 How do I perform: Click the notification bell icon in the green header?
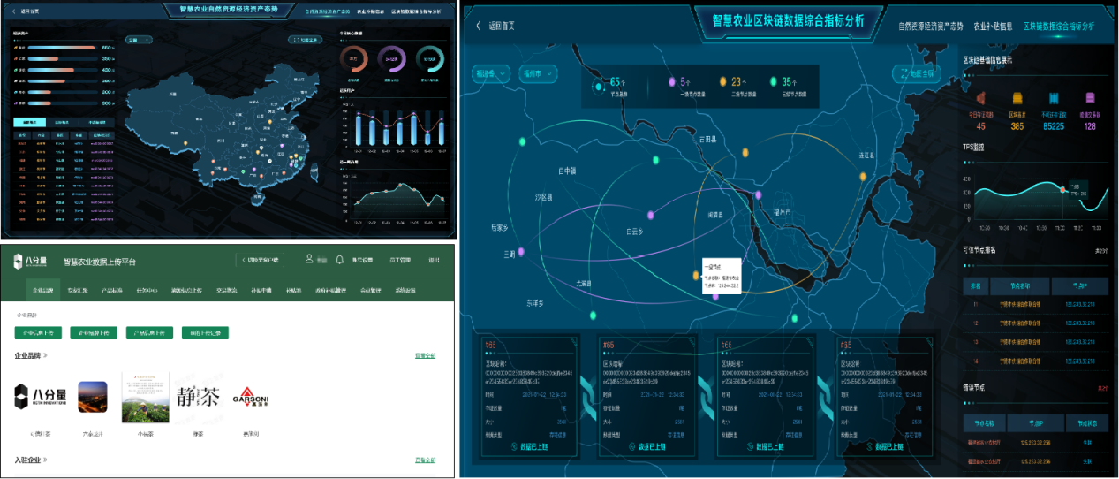[x=337, y=260]
